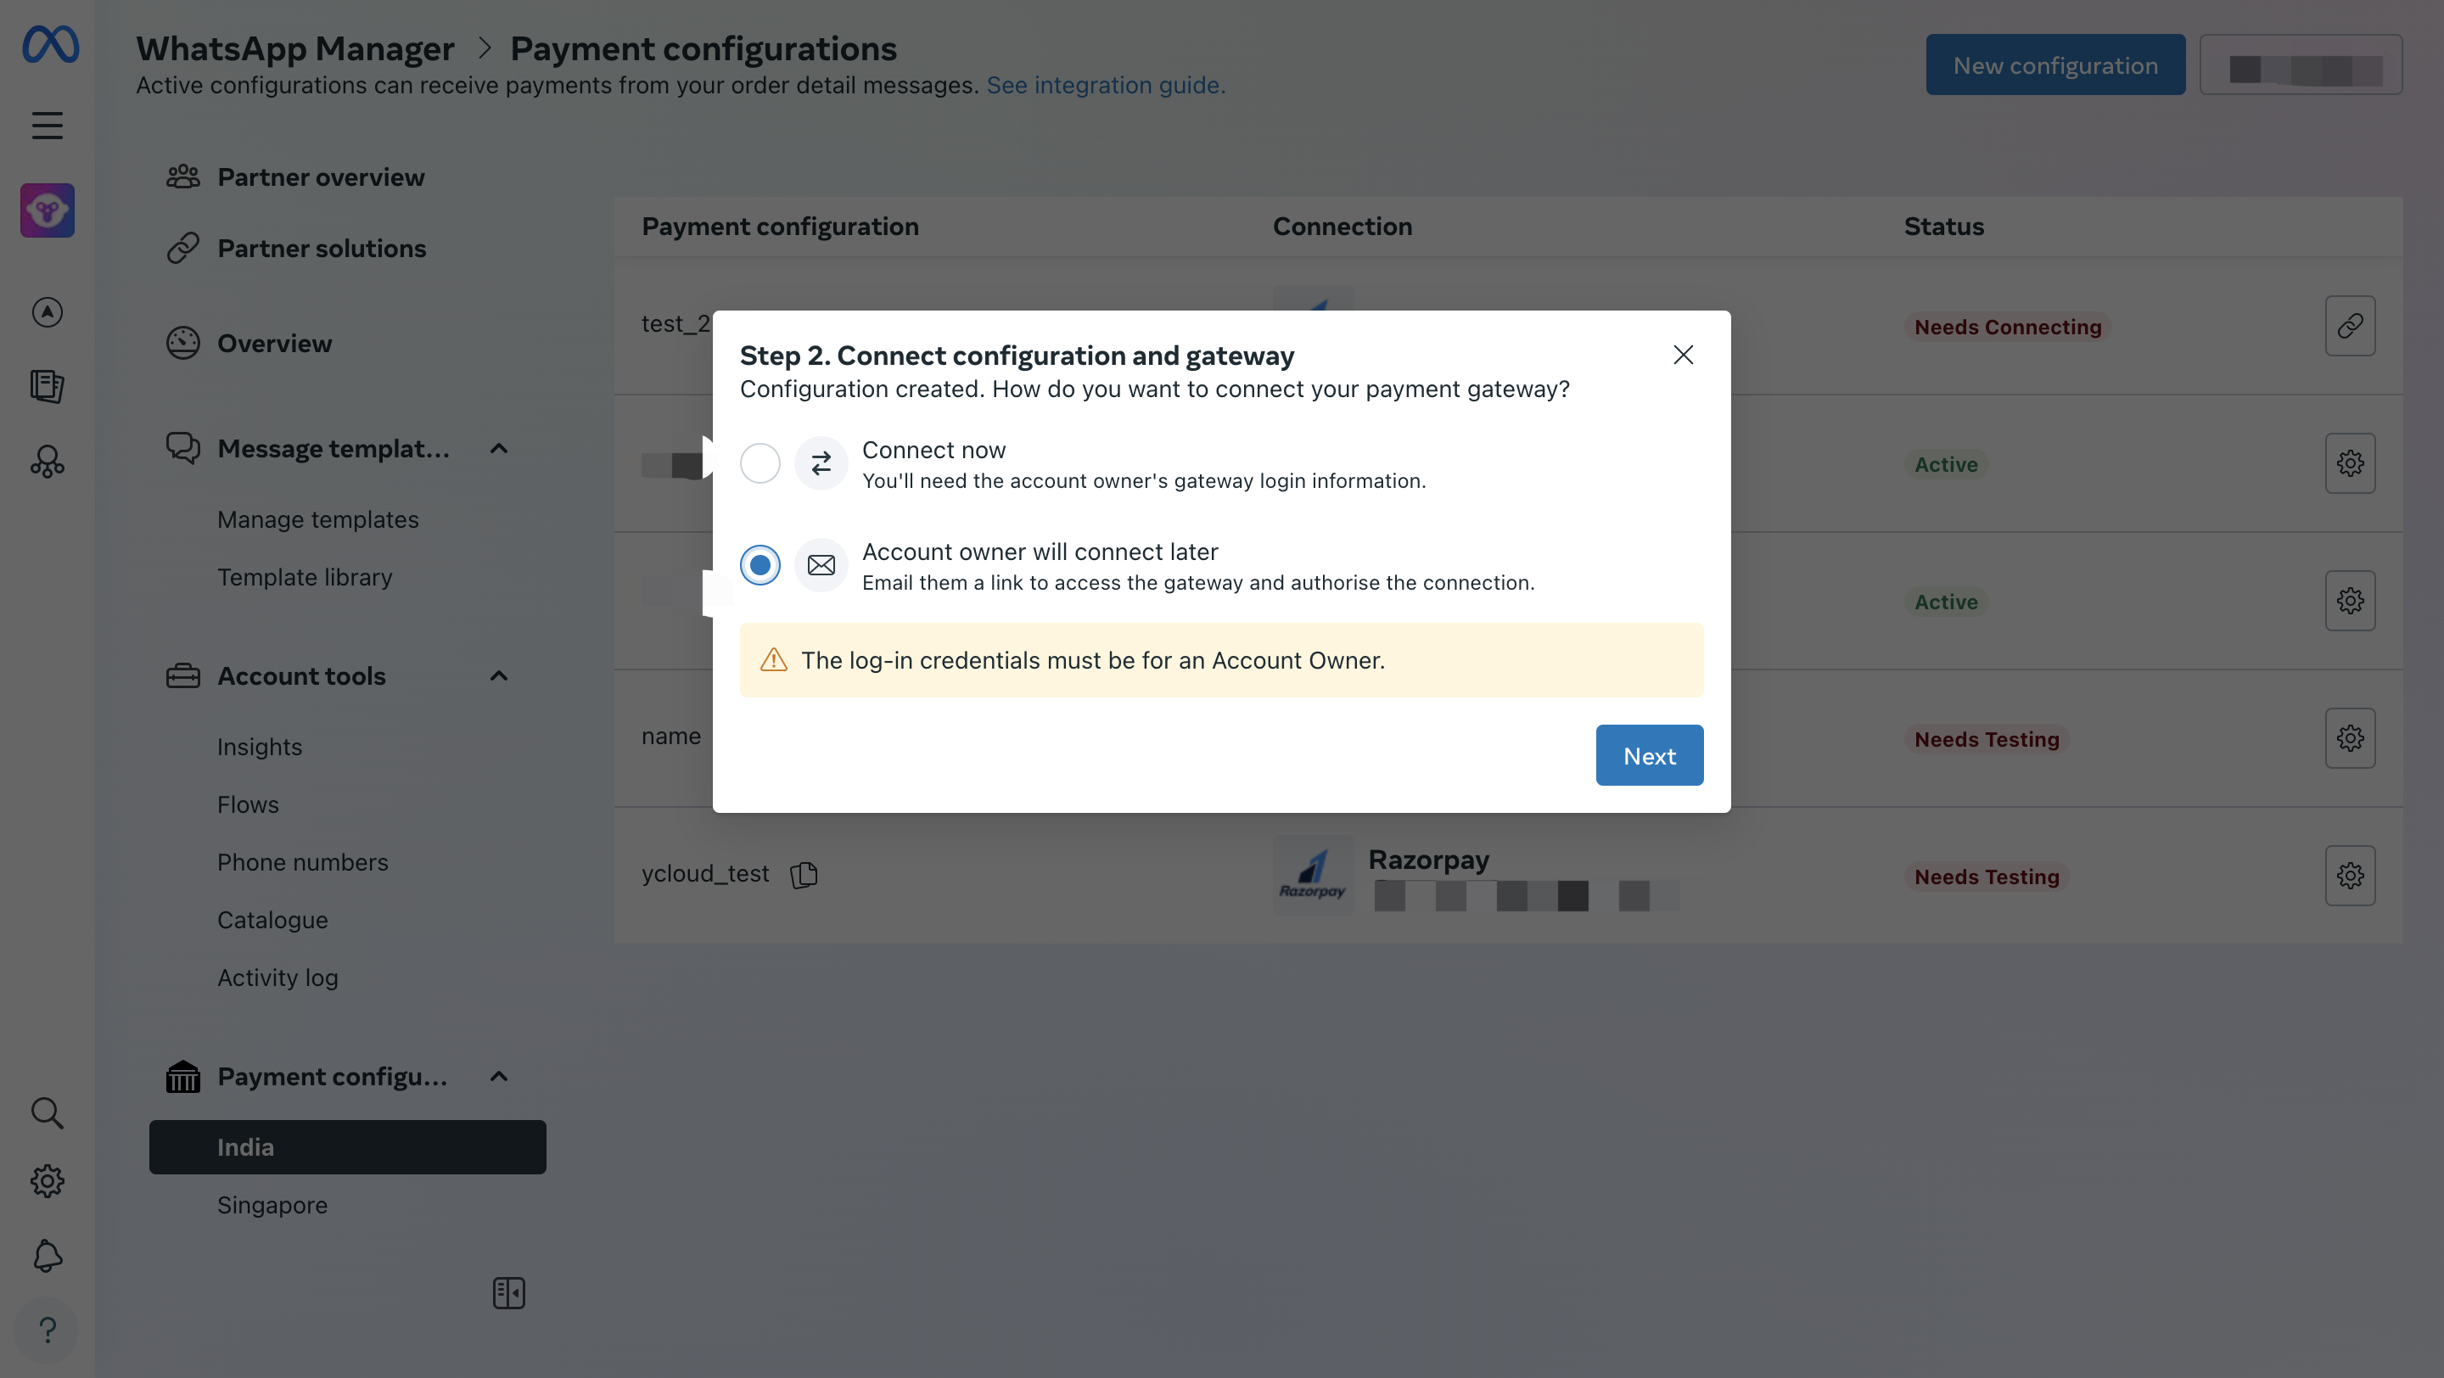This screenshot has height=1378, width=2444.
Task: Collapse the Message templates section
Action: coord(499,449)
